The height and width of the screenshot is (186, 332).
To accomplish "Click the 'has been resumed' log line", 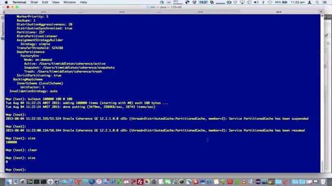I will [155, 130].
